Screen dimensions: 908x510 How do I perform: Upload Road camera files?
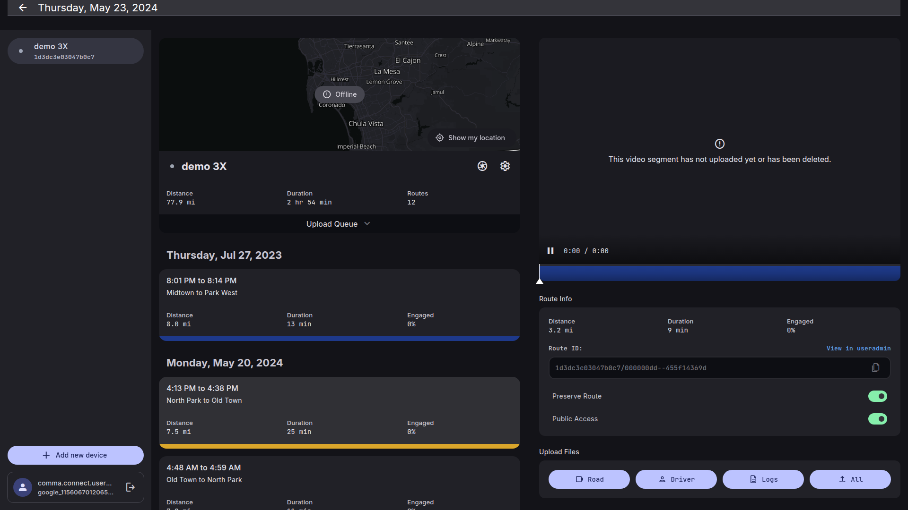[x=589, y=479]
